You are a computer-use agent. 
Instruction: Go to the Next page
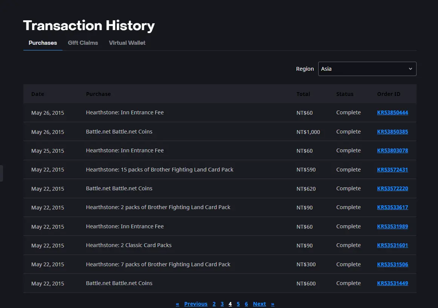pyautogui.click(x=259, y=304)
